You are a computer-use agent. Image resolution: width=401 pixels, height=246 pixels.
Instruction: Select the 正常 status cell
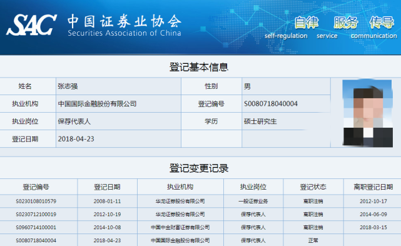(x=313, y=240)
